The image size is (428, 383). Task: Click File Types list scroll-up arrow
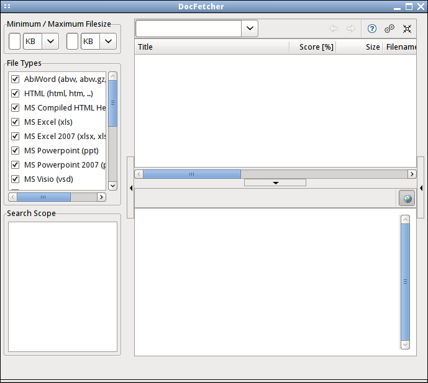coord(112,76)
